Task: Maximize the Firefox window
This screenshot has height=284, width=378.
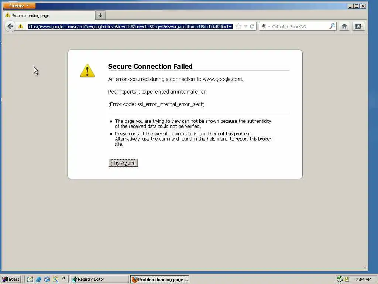Action: pos(357,6)
